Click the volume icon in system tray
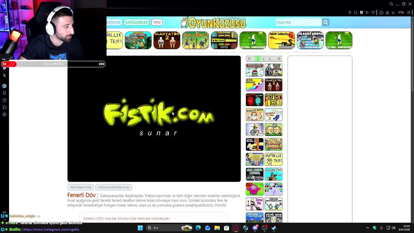The width and height of the screenshot is (414, 233). point(394,228)
